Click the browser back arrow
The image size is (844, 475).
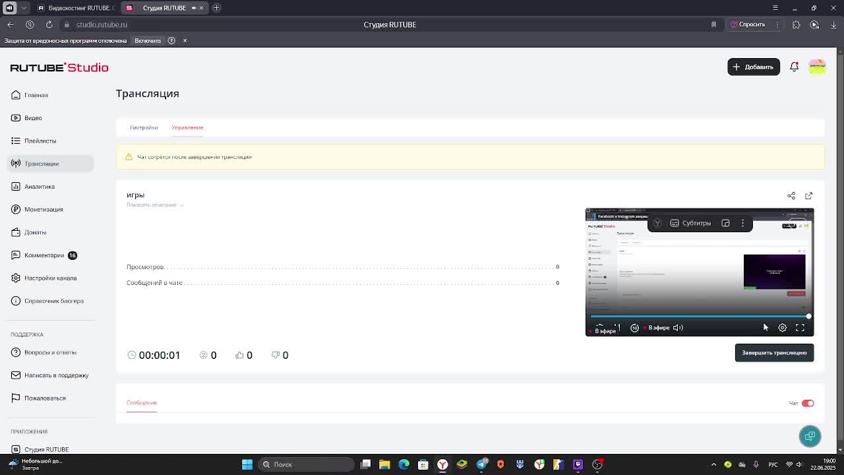tap(11, 24)
